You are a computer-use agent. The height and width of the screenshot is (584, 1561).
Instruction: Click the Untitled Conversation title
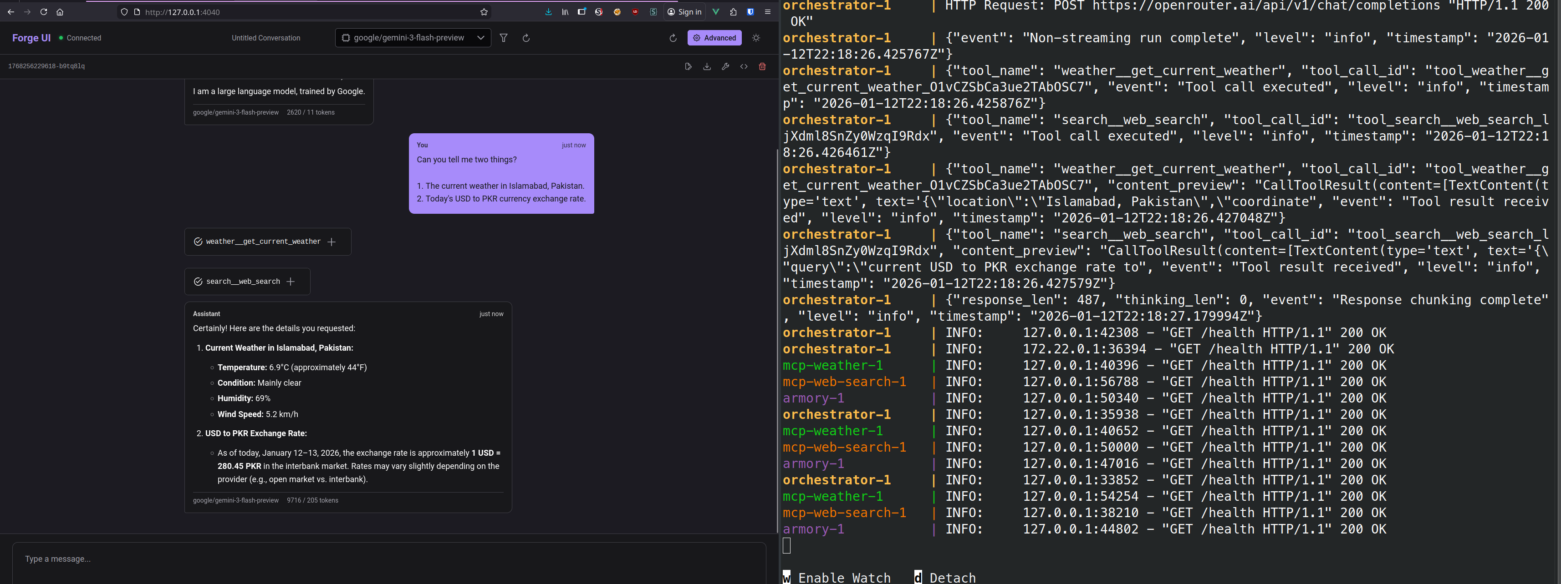pos(265,37)
